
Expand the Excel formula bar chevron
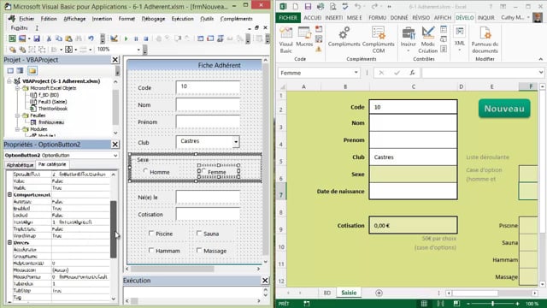pos(541,73)
